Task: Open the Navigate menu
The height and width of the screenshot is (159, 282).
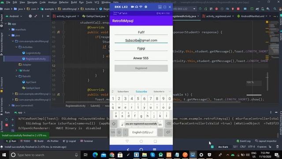Action: point(32,2)
